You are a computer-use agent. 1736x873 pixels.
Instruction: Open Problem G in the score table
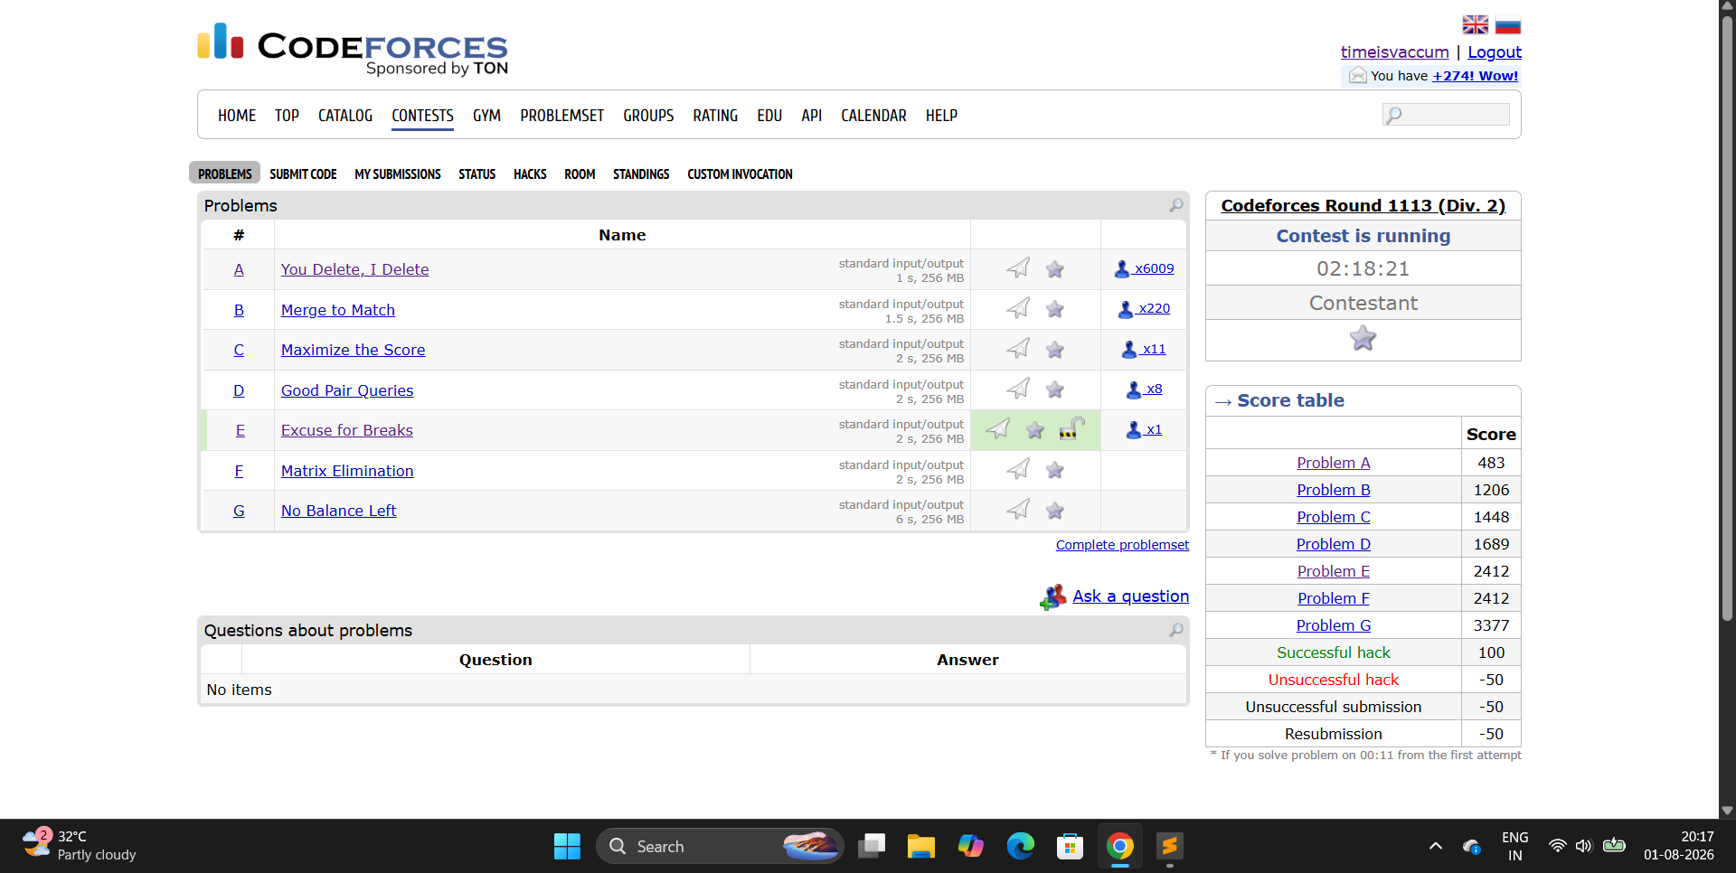pyautogui.click(x=1334, y=625)
